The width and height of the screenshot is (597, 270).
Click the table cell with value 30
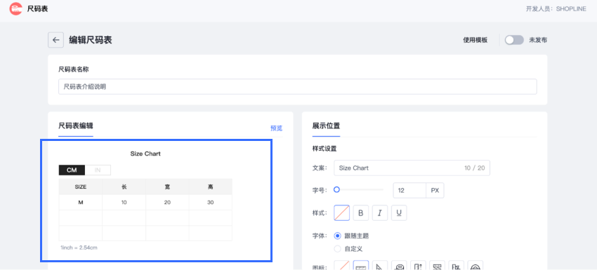211,202
